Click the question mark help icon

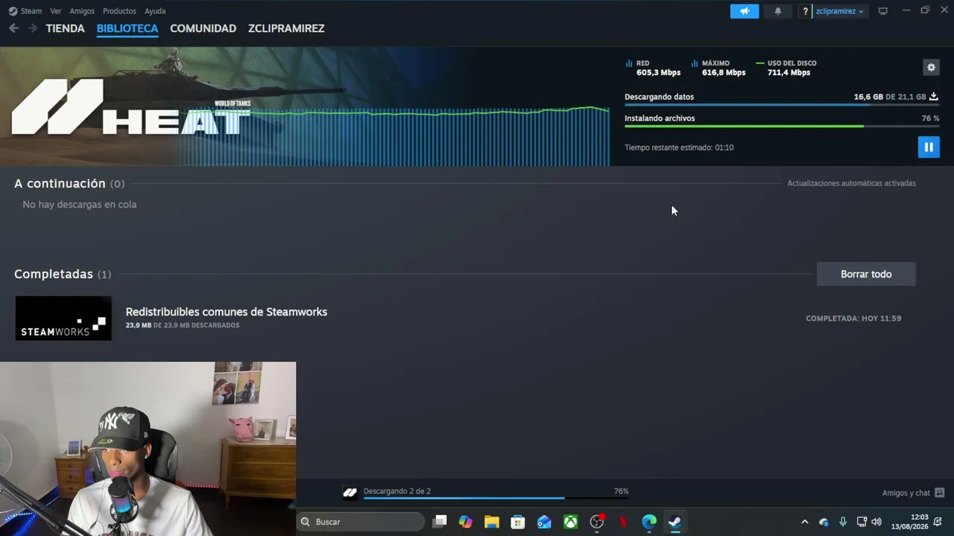click(x=805, y=11)
